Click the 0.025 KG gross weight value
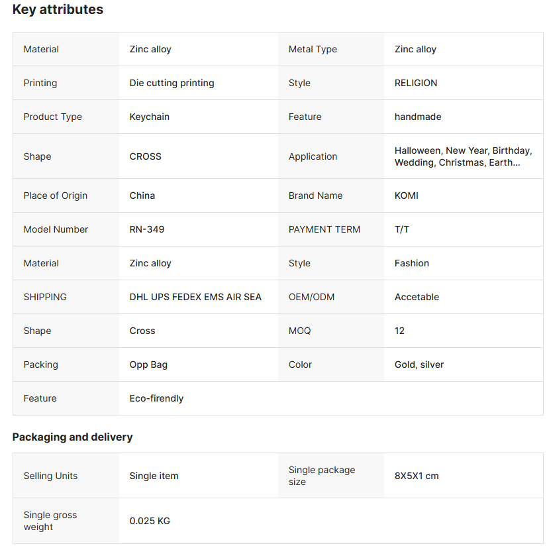The width and height of the screenshot is (547, 548). pyautogui.click(x=150, y=521)
